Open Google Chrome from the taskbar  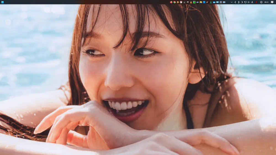[174, 2]
